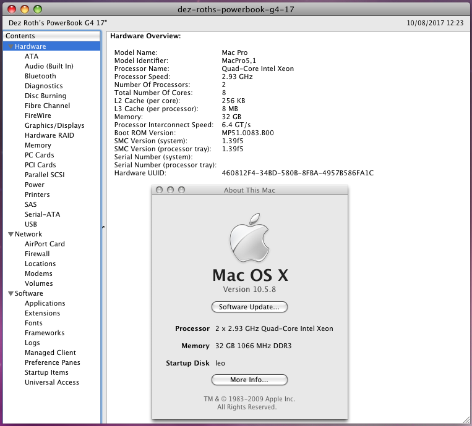Open the Memory hardware entry
This screenshot has width=472, height=426.
38,145
